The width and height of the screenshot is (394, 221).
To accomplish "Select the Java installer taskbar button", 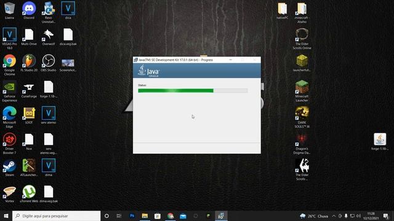I will coord(221,215).
